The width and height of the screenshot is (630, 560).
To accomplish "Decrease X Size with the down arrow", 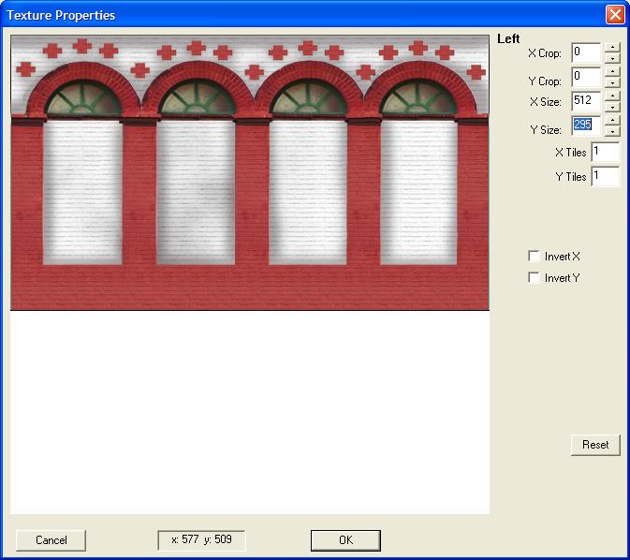I will click(612, 106).
